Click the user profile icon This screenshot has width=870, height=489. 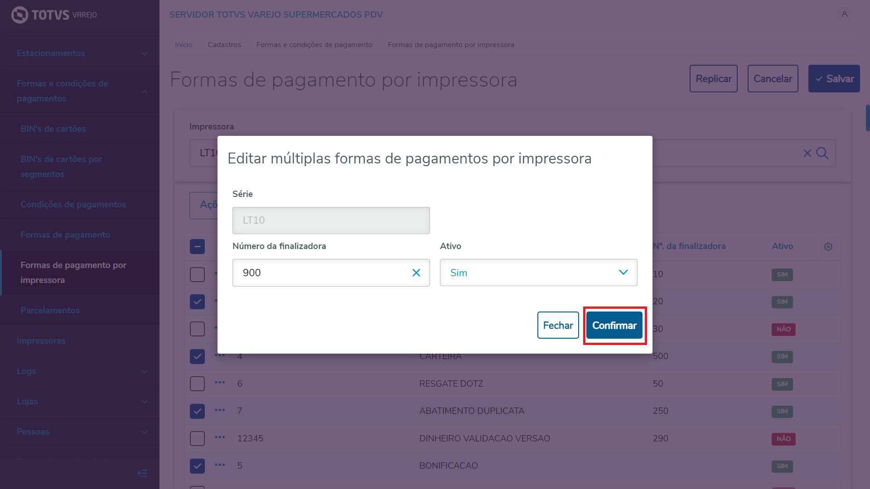844,14
